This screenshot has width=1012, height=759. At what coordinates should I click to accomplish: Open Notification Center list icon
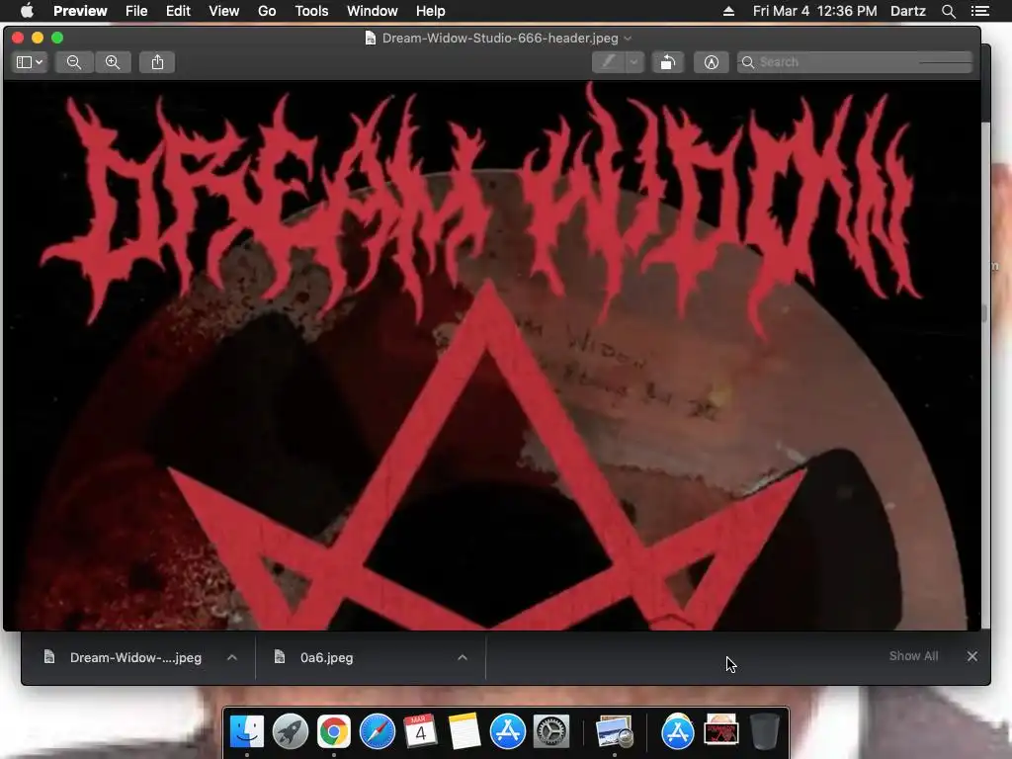pos(979,11)
